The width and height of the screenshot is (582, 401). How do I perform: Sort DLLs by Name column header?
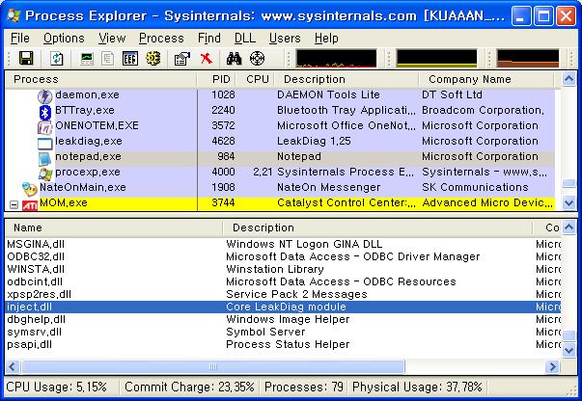click(114, 227)
